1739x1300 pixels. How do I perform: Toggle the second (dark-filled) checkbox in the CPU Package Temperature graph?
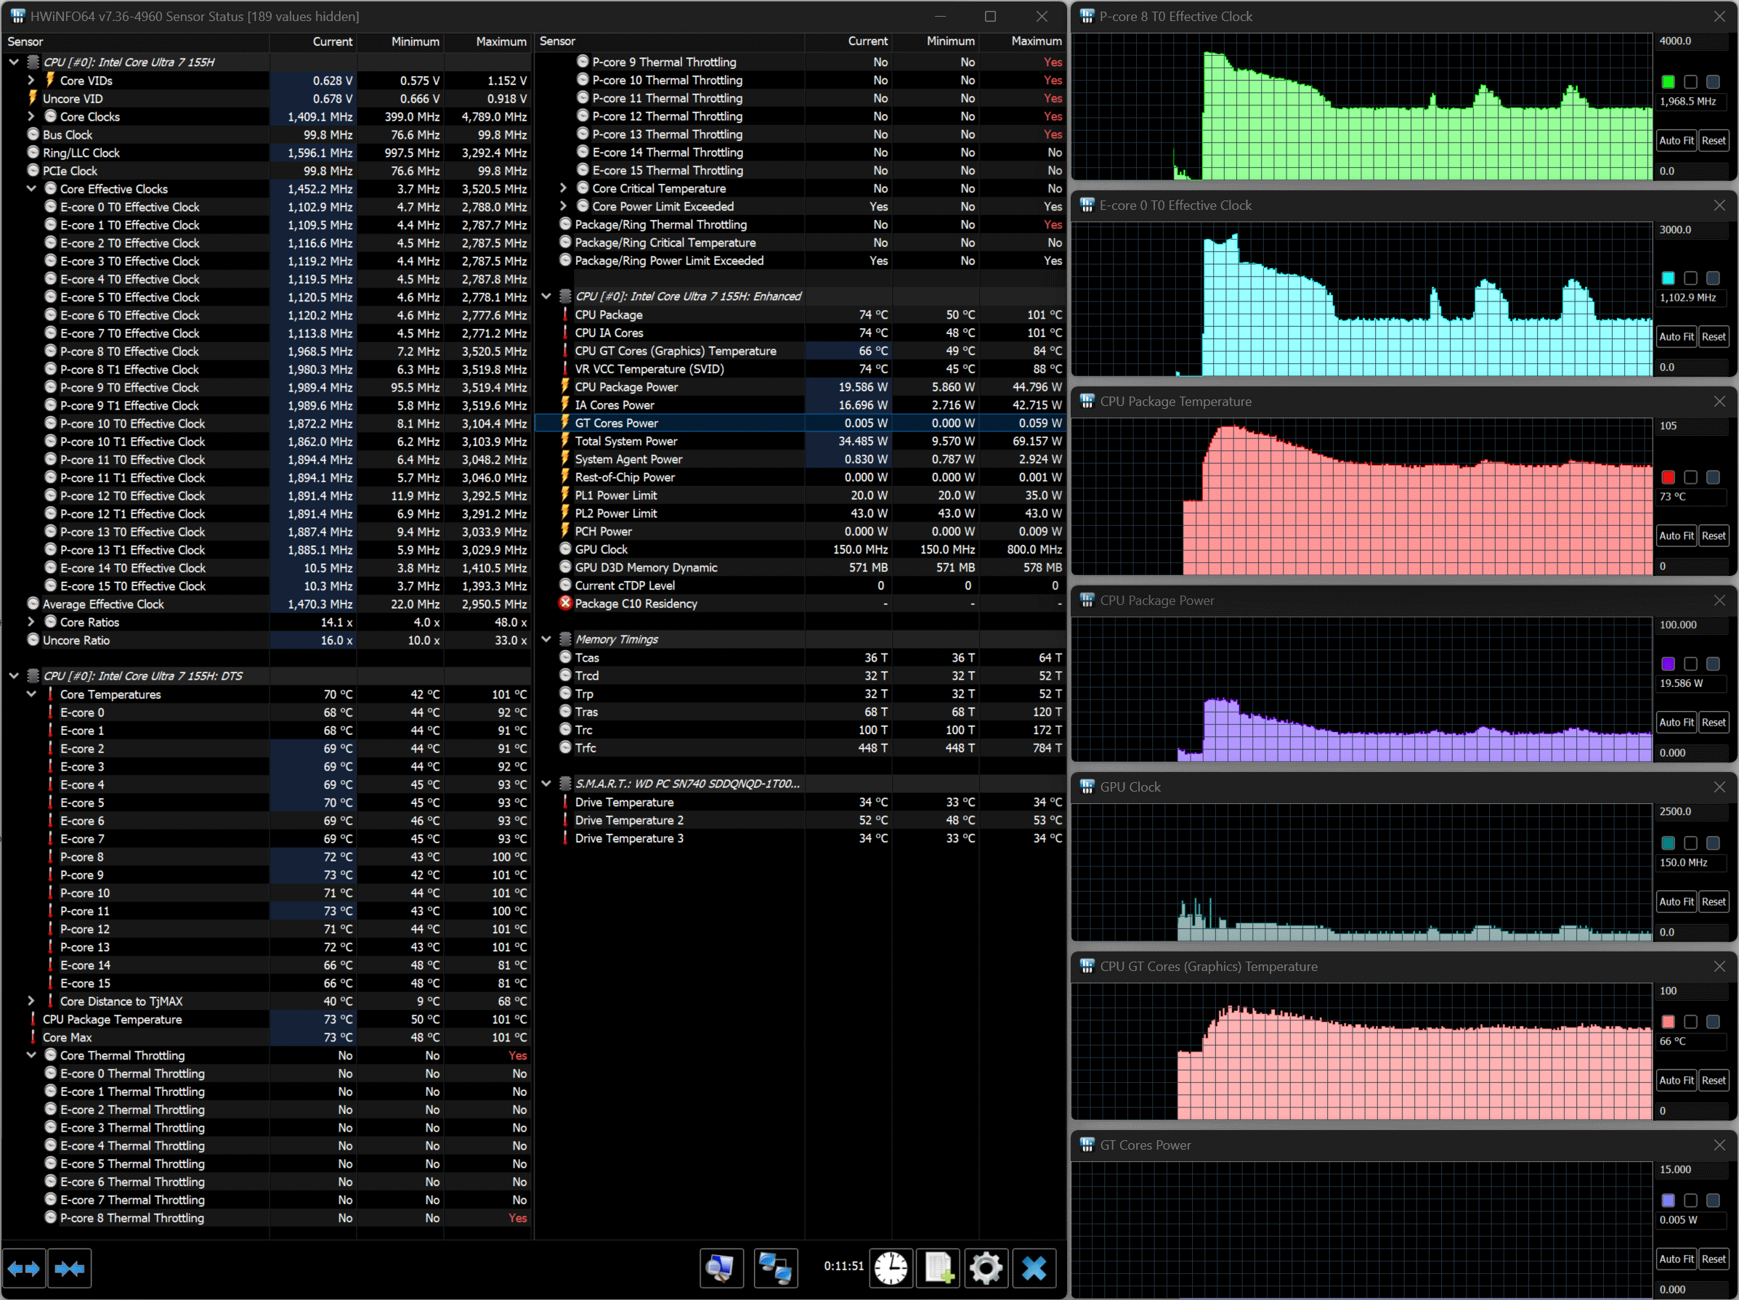coord(1712,477)
